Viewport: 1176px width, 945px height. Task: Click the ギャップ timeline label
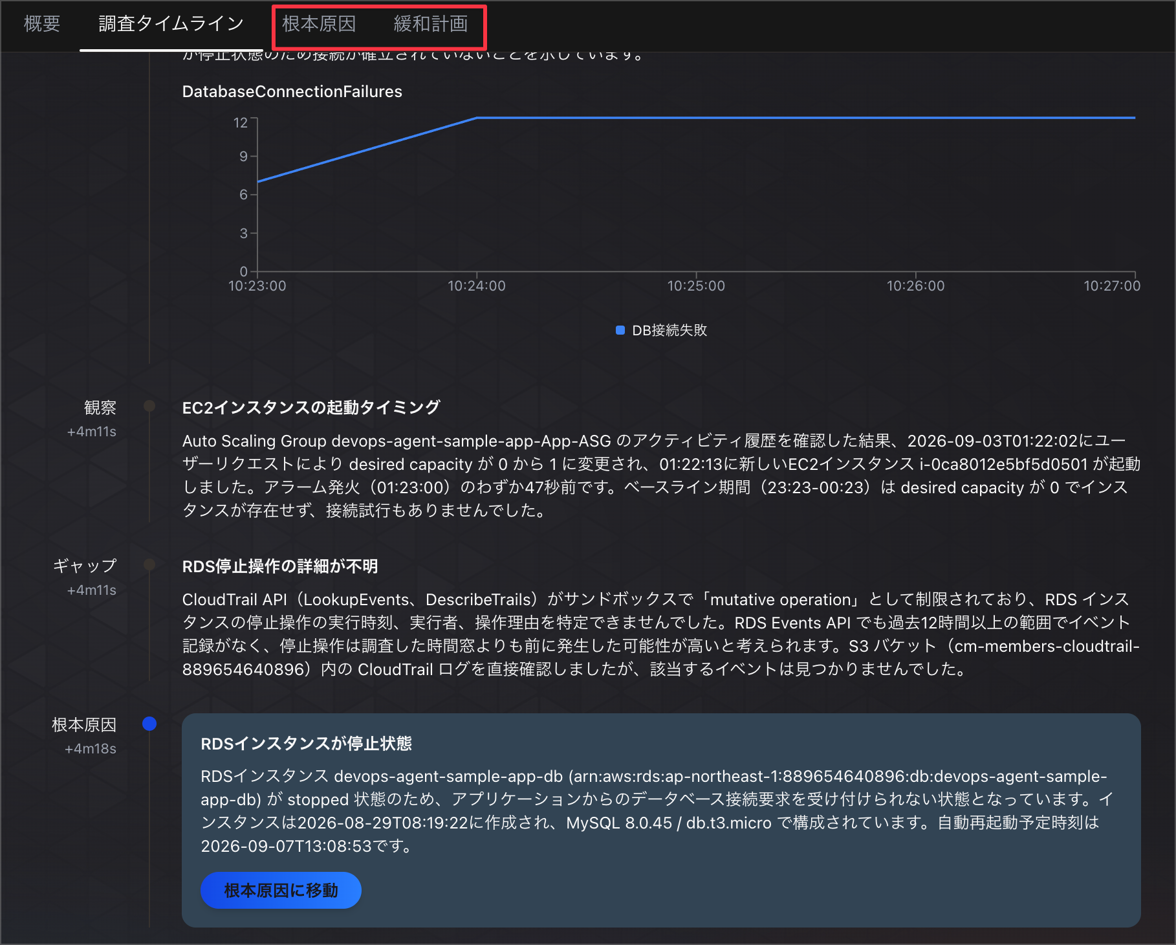click(85, 566)
